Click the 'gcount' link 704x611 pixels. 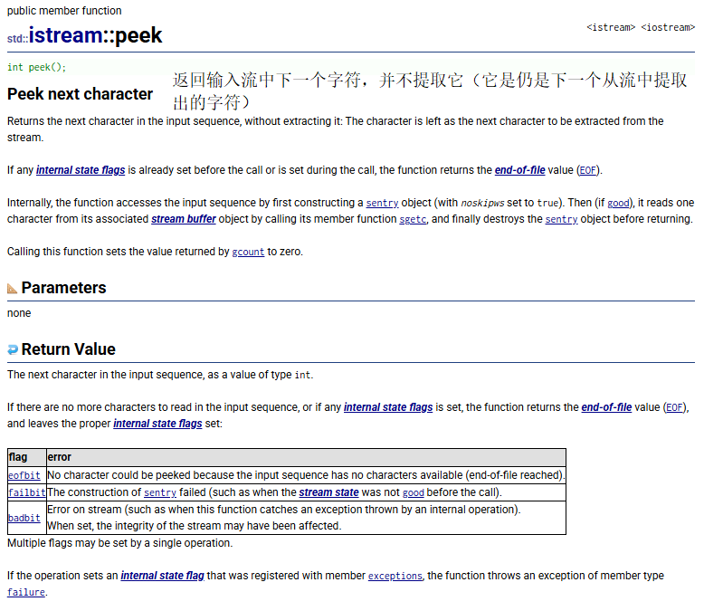click(x=248, y=252)
